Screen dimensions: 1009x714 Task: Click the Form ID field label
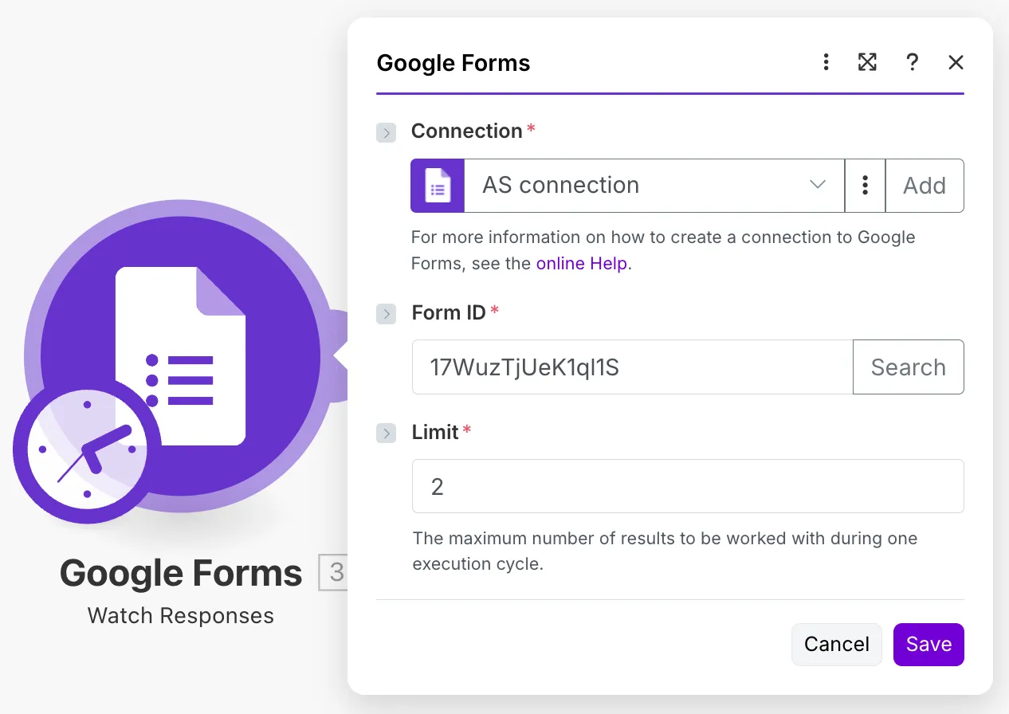(x=449, y=312)
